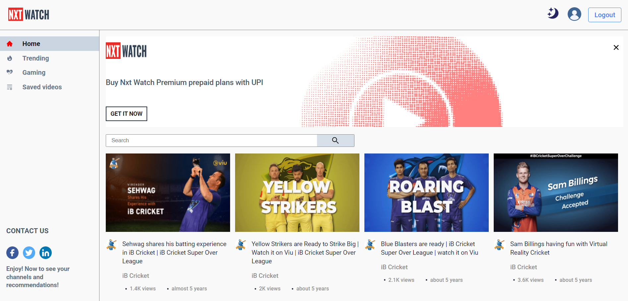This screenshot has width=628, height=301.
Task: Open the Sam Billings thumbnail
Action: pyautogui.click(x=556, y=193)
